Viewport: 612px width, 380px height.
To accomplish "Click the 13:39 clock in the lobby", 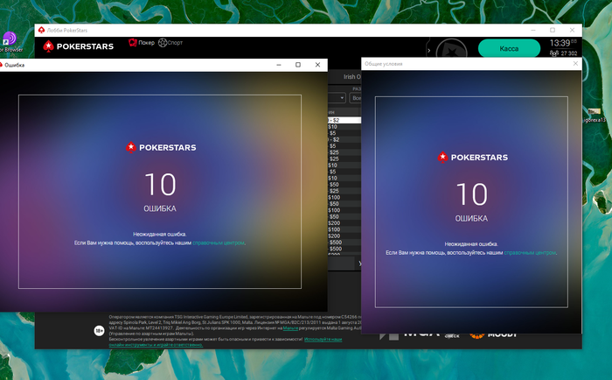I will coord(560,43).
